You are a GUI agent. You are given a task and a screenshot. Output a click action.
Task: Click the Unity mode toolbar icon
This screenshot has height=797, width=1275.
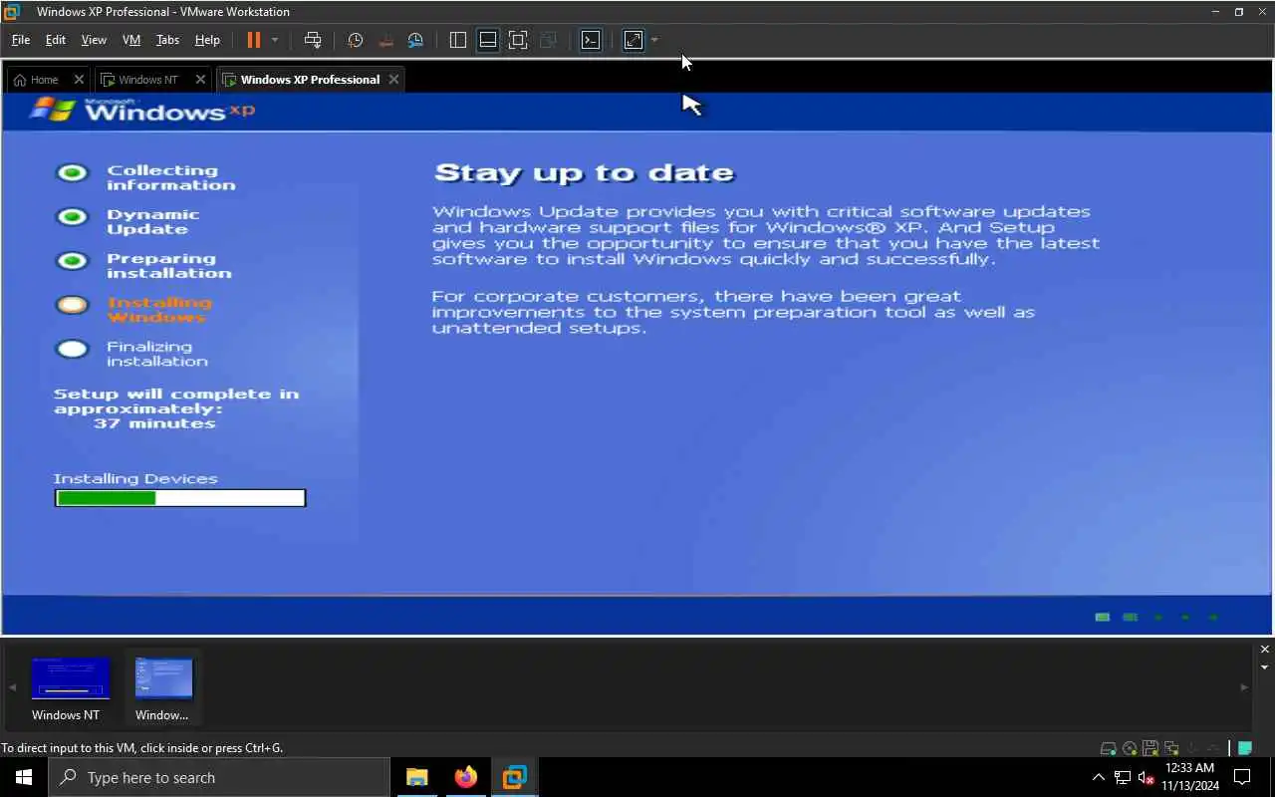[548, 40]
